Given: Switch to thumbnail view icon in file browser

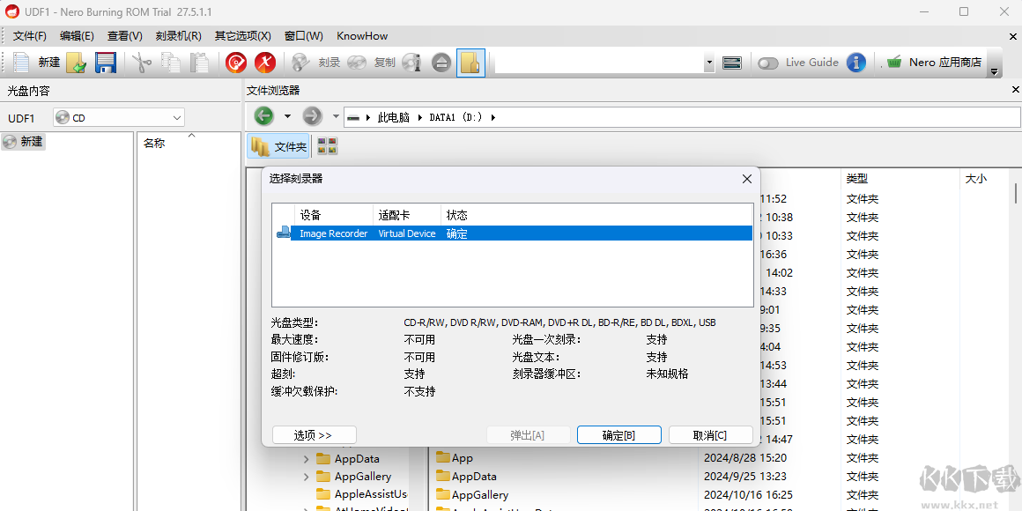Looking at the screenshot, I should point(327,146).
